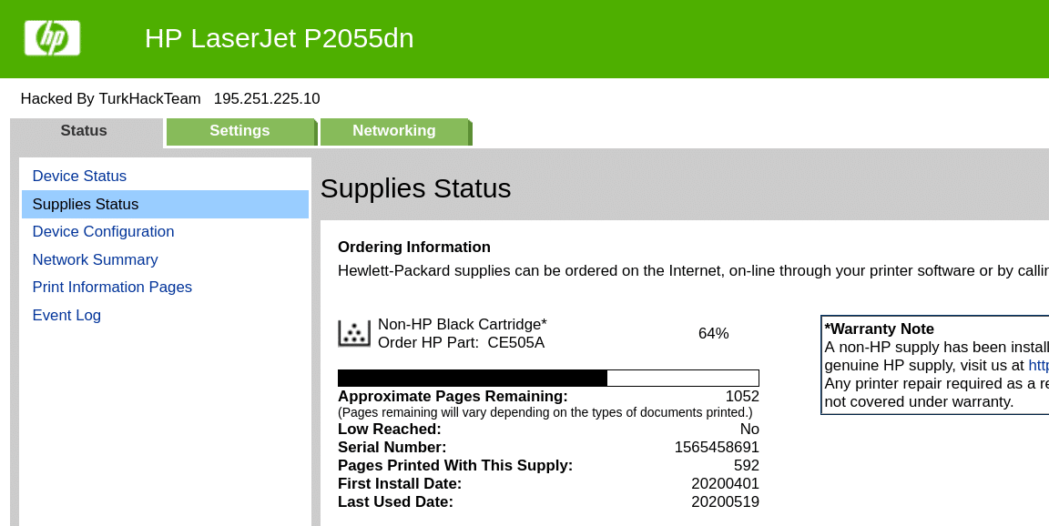
Task: Select Supplies Status in the sidebar
Action: [86, 205]
